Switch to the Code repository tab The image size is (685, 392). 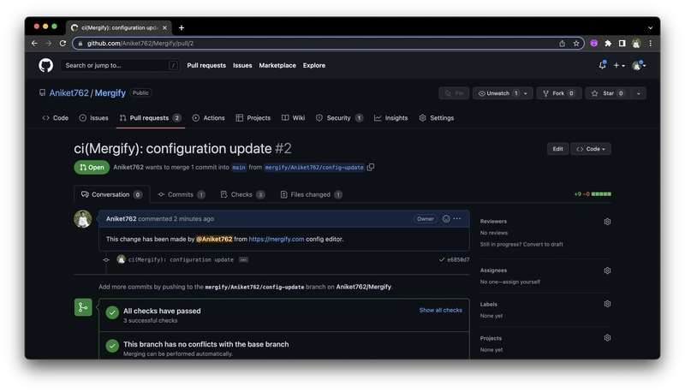click(x=56, y=118)
